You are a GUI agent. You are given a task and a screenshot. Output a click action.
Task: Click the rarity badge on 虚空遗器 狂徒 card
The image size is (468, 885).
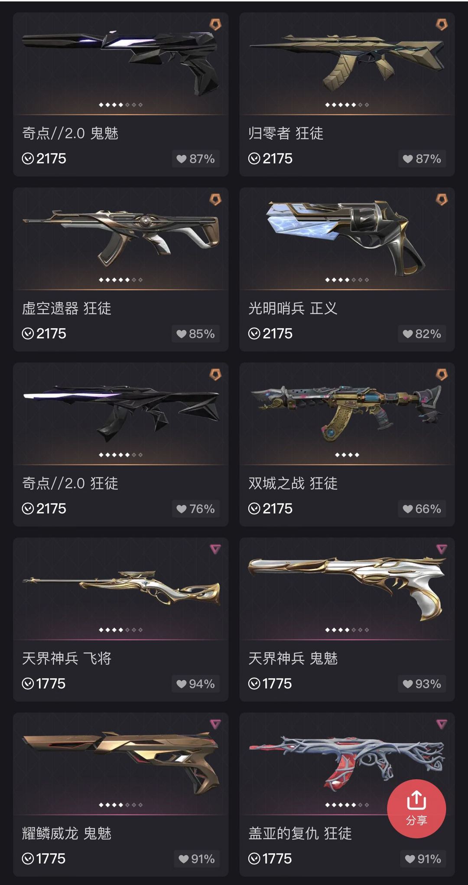pos(215,199)
